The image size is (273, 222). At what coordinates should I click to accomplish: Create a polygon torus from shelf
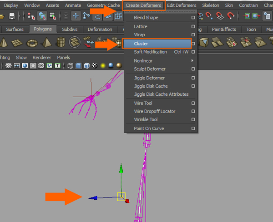(x=32, y=43)
